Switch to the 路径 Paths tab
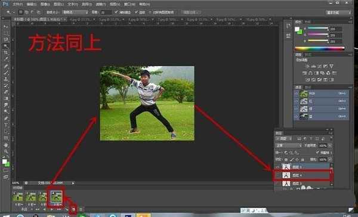Viewport: 358px width, 217px height. pyautogui.click(x=308, y=87)
